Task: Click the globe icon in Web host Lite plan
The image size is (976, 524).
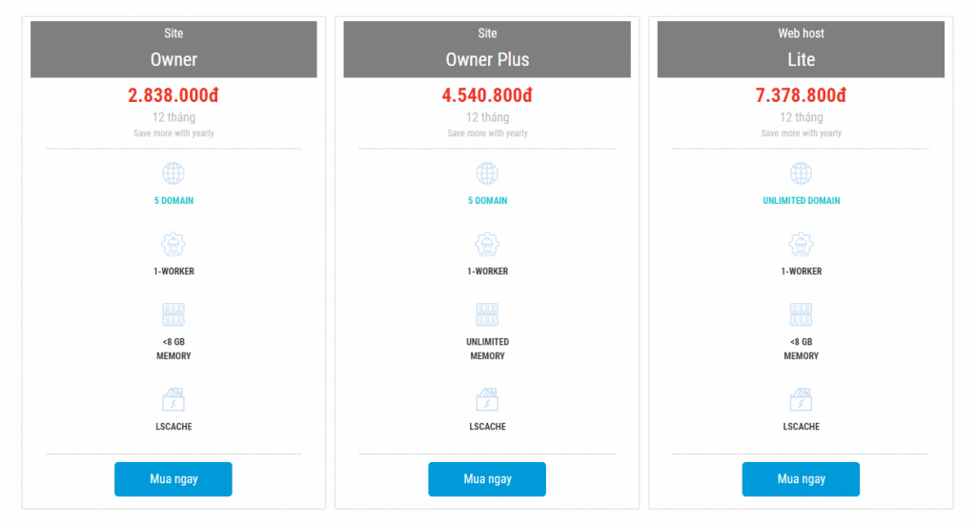Action: (x=801, y=173)
